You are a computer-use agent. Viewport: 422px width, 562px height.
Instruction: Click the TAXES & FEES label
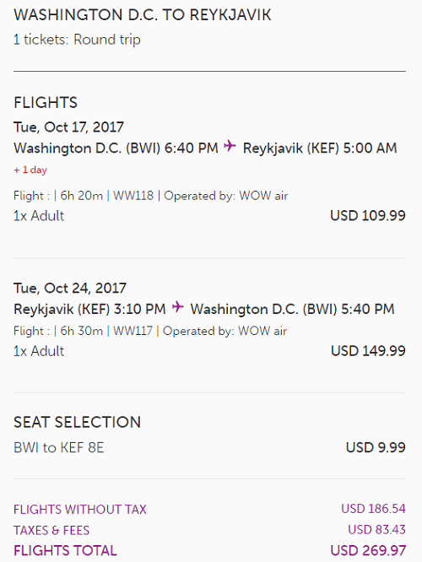pos(51,530)
